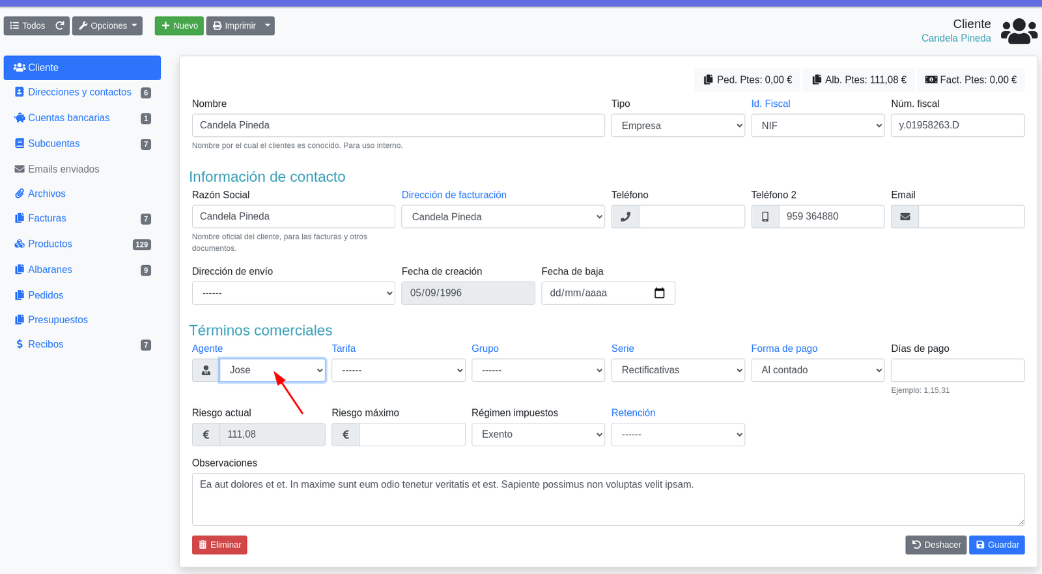
Task: Open Albaranes tab
Action: tap(82, 270)
